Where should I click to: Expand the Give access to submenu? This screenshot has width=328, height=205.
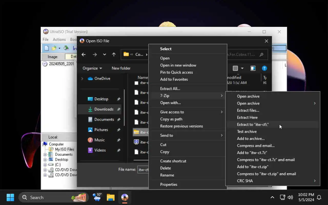tap(188, 112)
